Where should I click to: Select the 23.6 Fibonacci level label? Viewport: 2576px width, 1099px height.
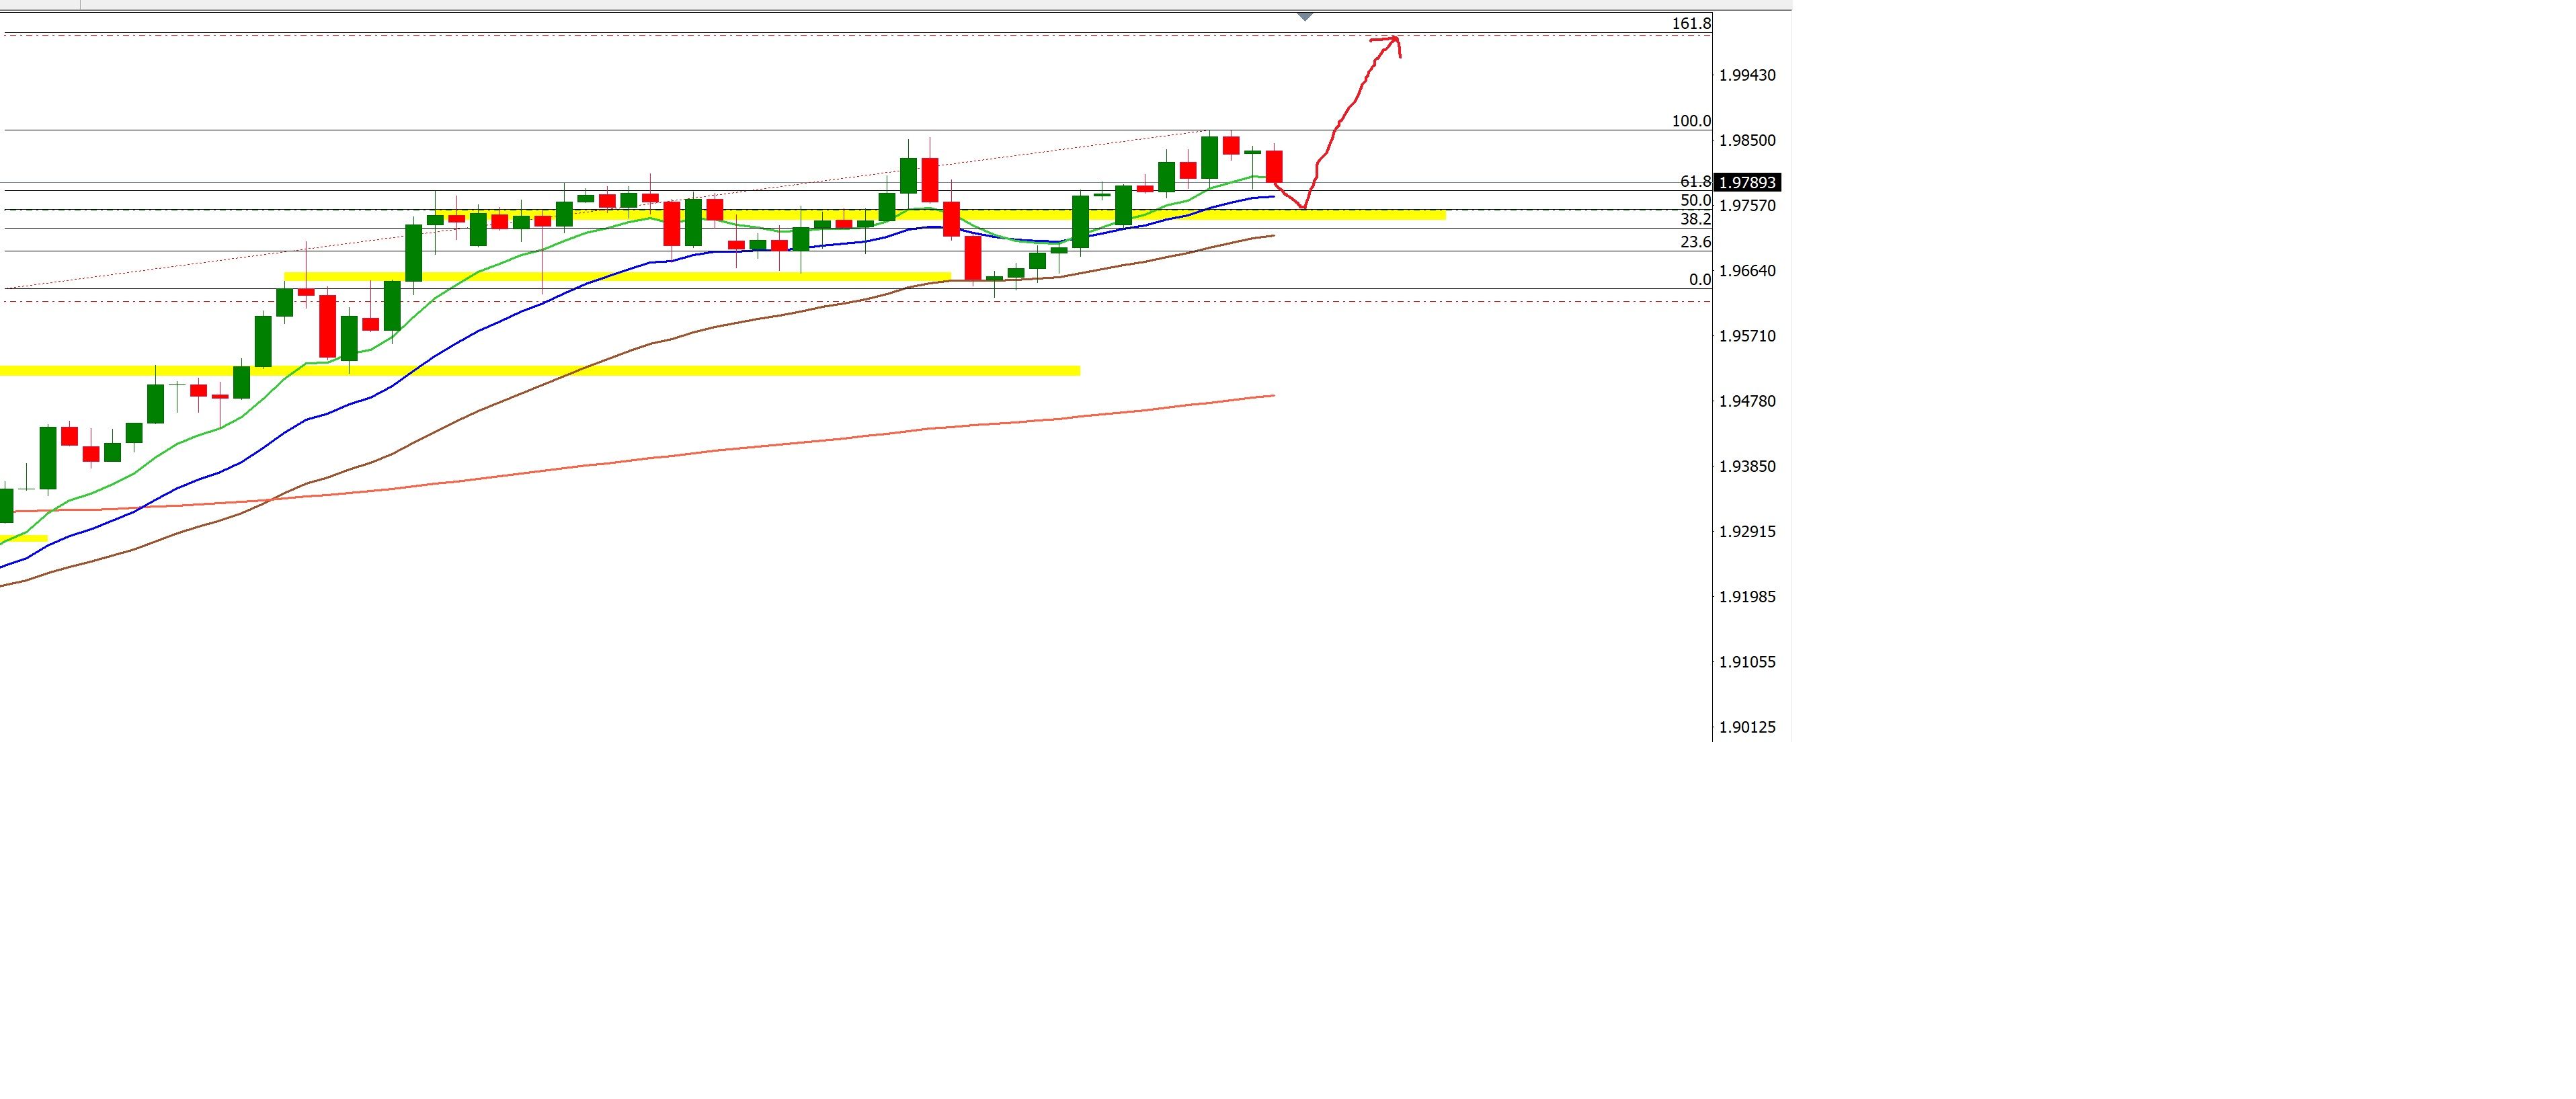(x=1695, y=242)
